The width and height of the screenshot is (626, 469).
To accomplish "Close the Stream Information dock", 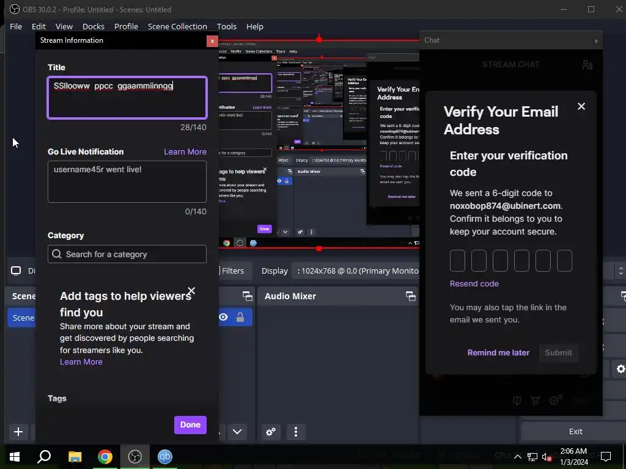I will coord(212,41).
